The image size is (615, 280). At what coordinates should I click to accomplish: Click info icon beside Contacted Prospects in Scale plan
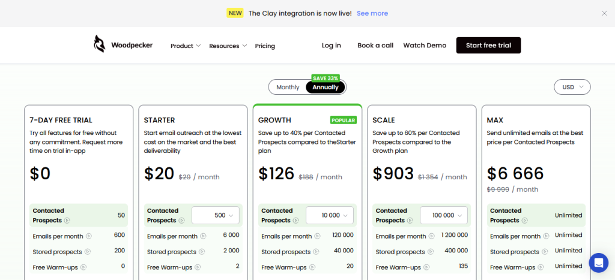pos(410,221)
